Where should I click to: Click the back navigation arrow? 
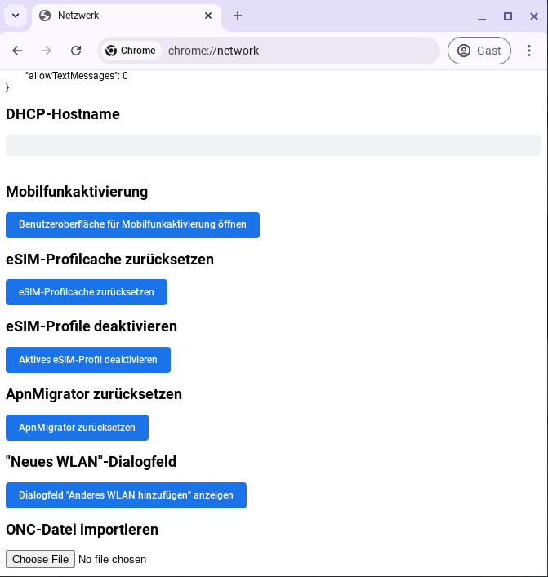(17, 51)
